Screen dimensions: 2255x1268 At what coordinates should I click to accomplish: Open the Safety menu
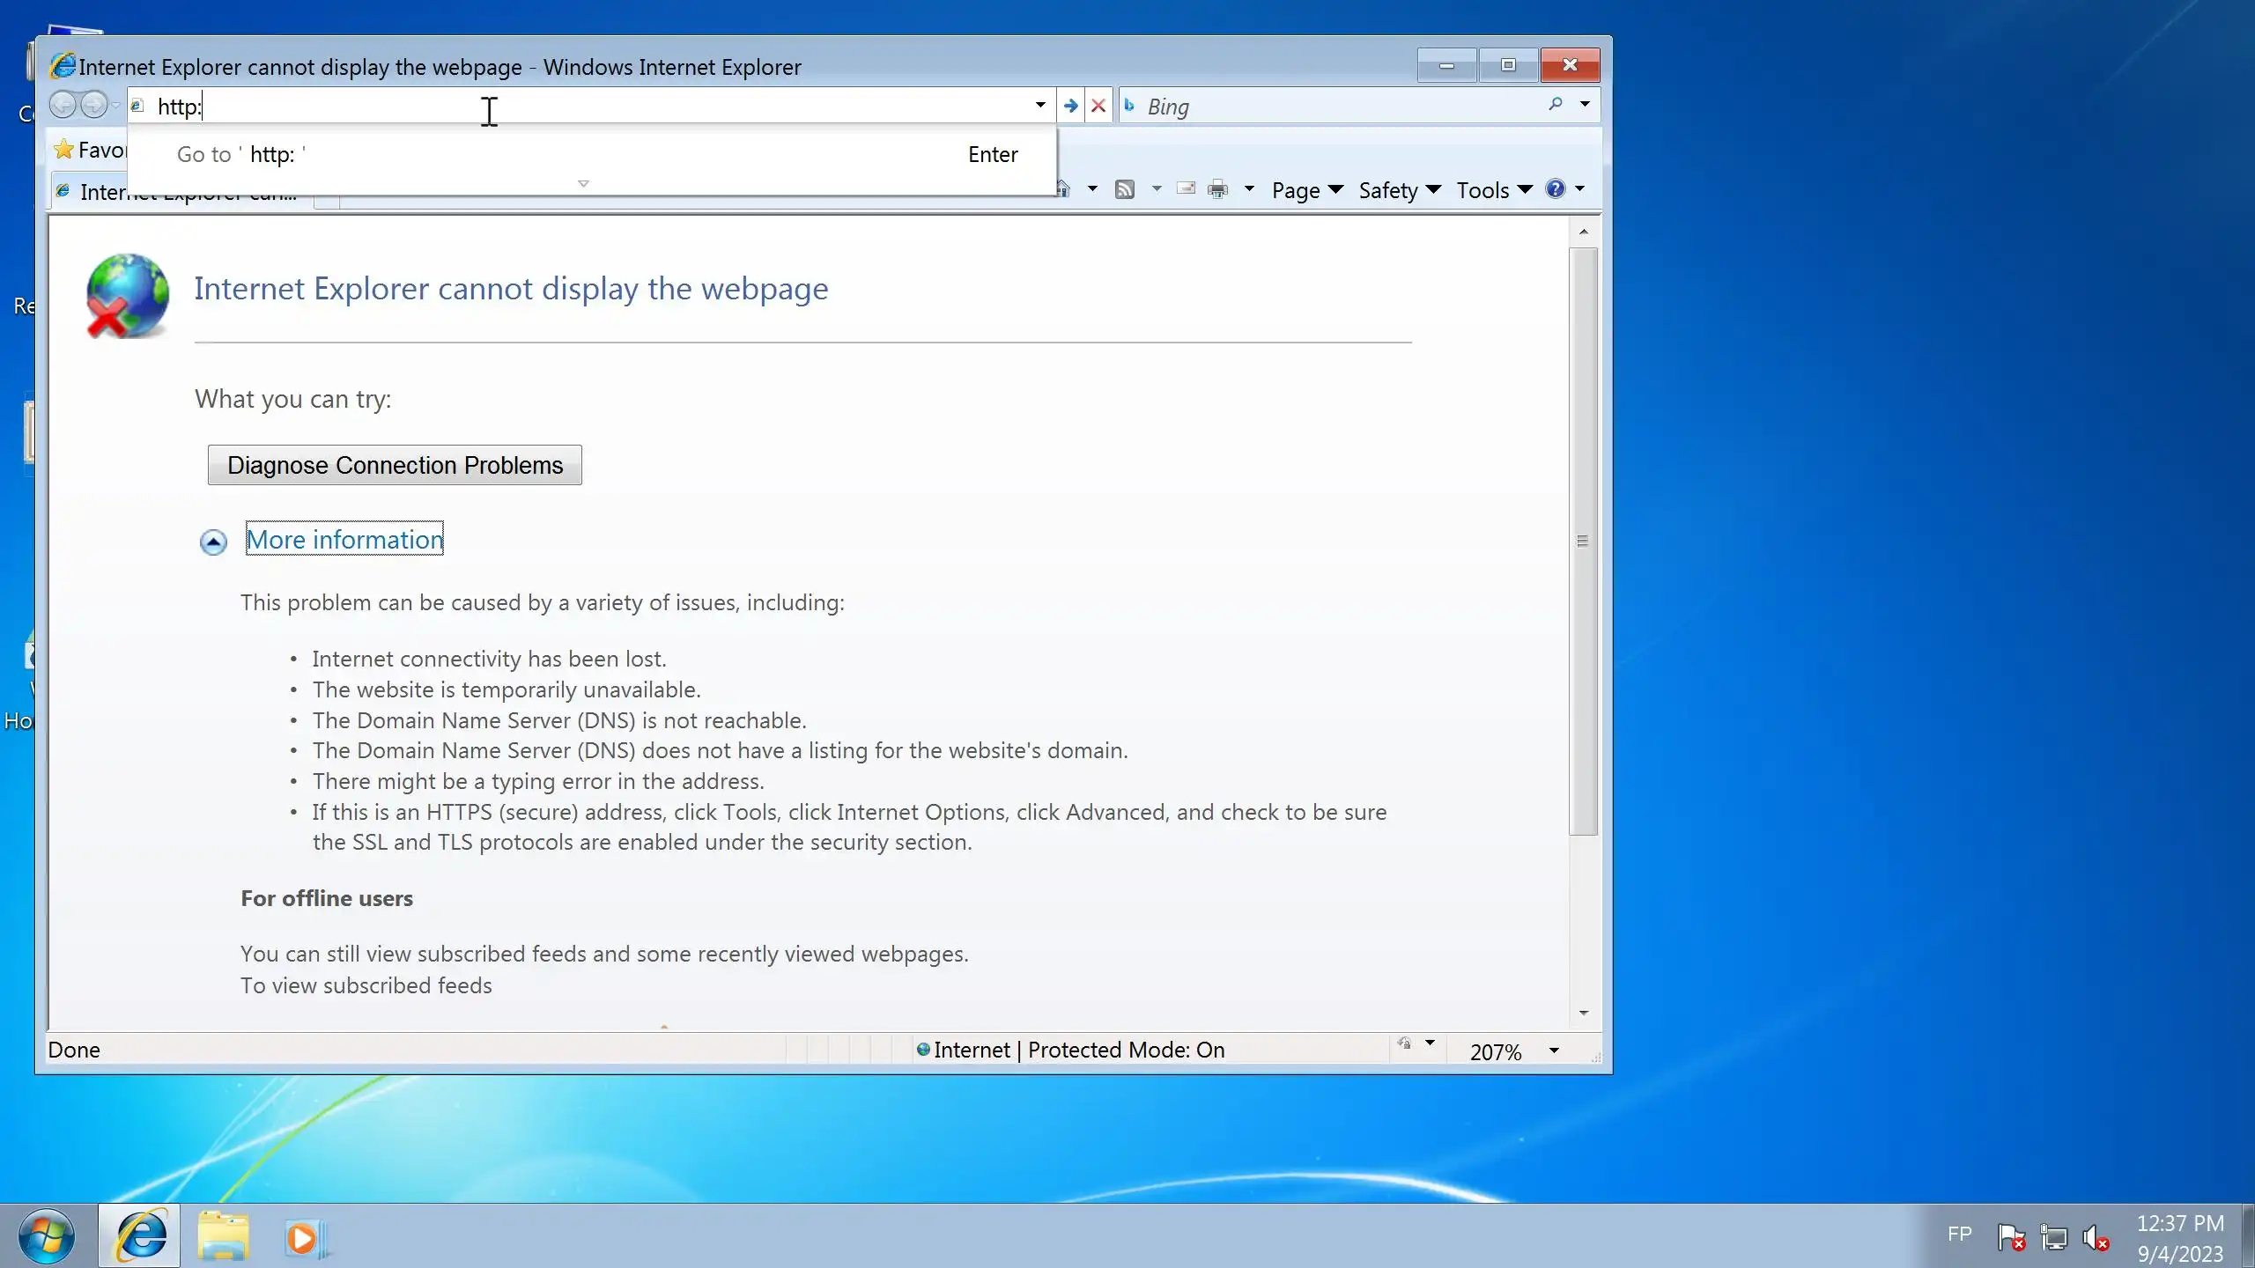tap(1398, 190)
